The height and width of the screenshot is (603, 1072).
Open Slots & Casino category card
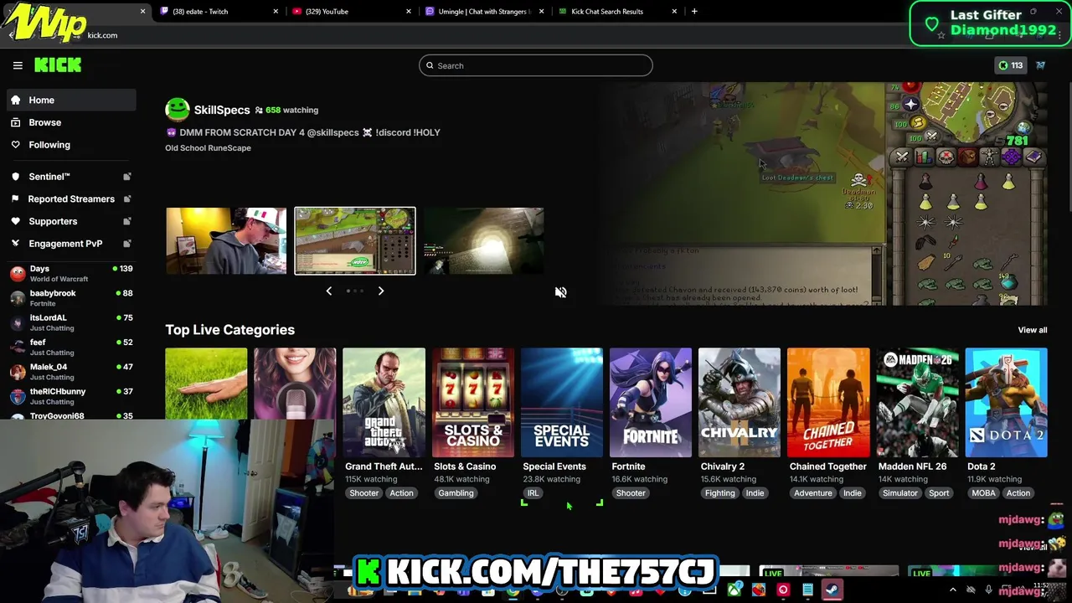472,402
